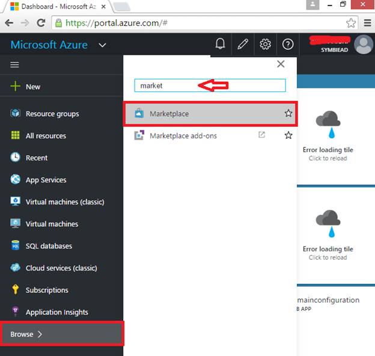
Task: Expand the Browse menu
Action: [62, 334]
